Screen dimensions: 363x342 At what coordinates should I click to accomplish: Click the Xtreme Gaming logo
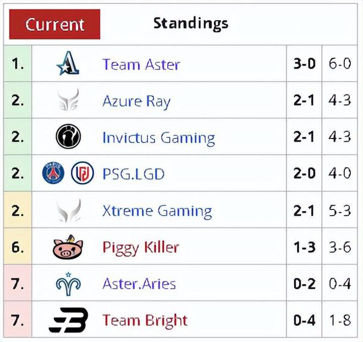coord(69,211)
